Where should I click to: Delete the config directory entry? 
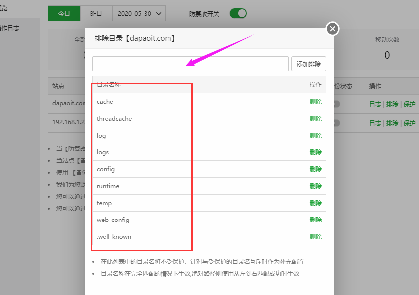click(x=315, y=169)
